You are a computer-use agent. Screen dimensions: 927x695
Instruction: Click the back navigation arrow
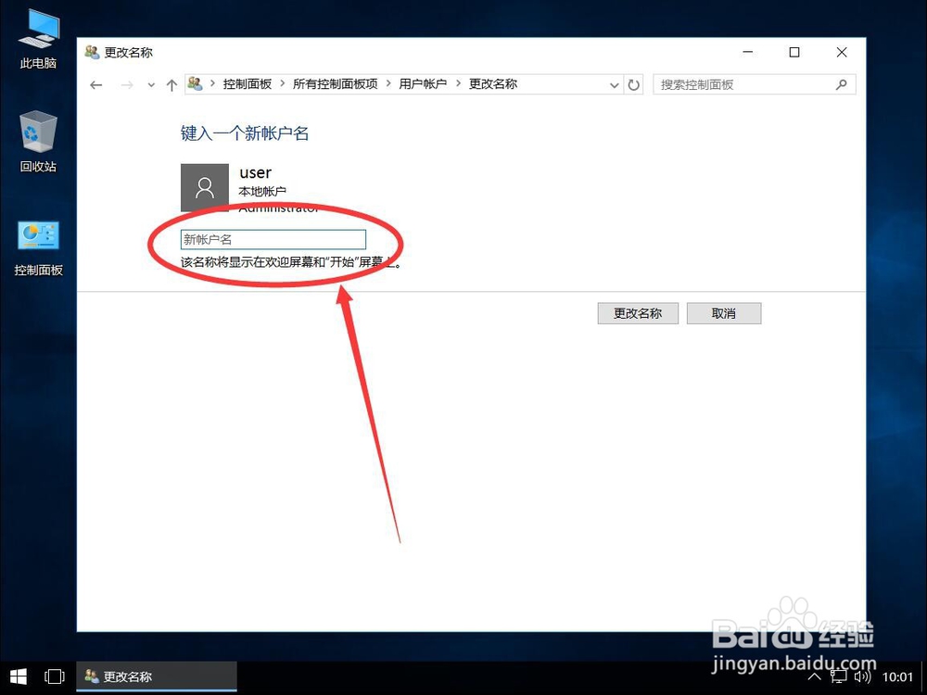tap(96, 84)
